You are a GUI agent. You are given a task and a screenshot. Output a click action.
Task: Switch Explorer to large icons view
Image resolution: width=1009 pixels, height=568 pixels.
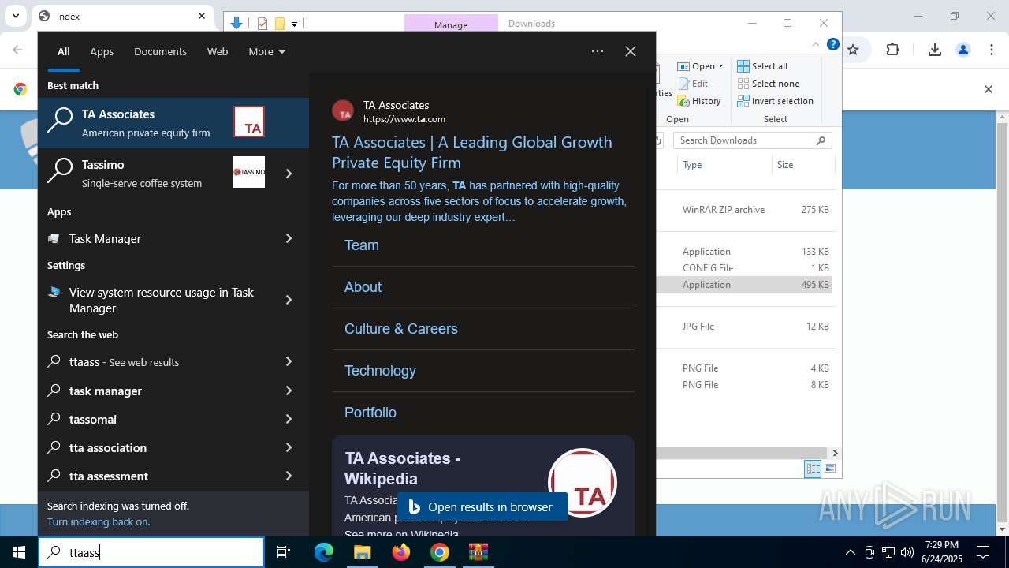[830, 469]
